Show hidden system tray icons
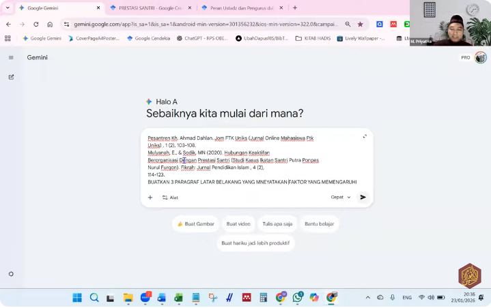491x308 pixels. pyautogui.click(x=368, y=298)
